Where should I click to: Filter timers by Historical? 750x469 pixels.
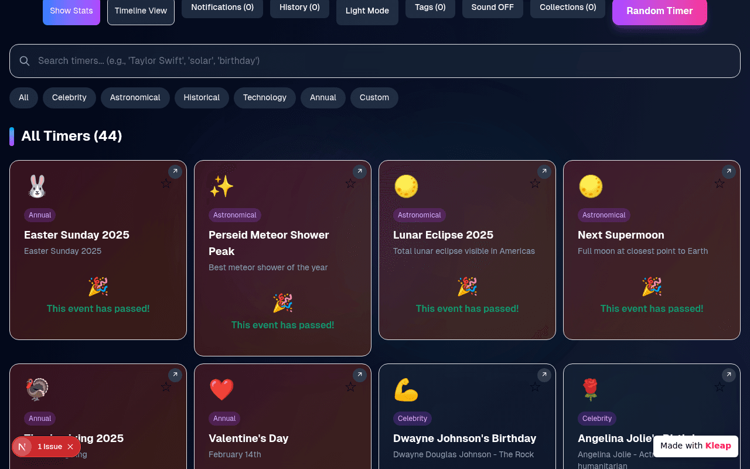(202, 98)
